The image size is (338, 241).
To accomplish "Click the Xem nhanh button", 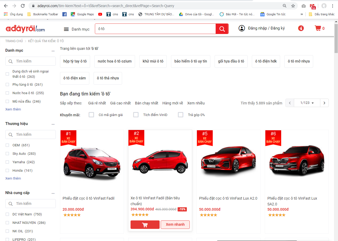I will pos(175,225).
